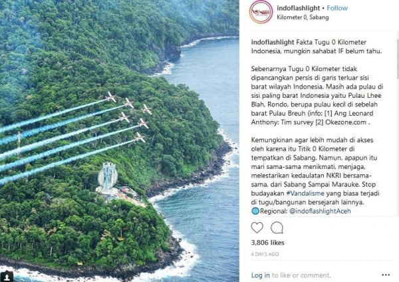Image resolution: width=399 pixels, height=282 pixels.
Task: Click the white Kilometer 0 monument in photo
Action: coord(108,178)
